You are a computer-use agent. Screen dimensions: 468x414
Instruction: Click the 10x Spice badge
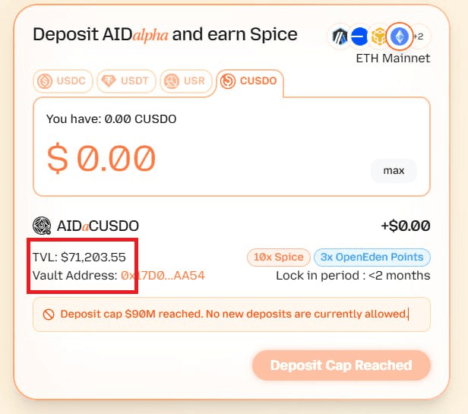click(279, 257)
